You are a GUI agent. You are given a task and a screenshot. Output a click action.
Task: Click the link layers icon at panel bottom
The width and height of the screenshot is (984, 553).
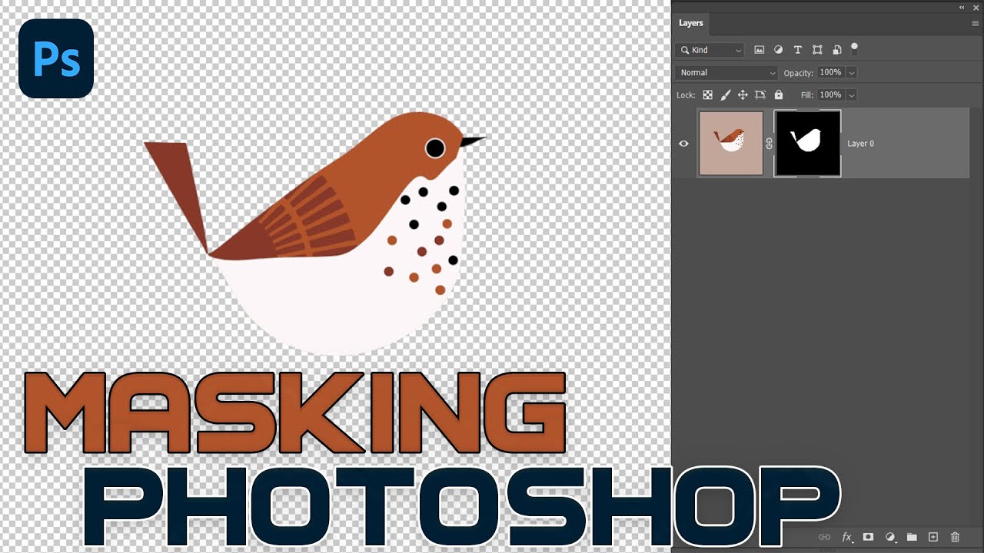coord(825,537)
